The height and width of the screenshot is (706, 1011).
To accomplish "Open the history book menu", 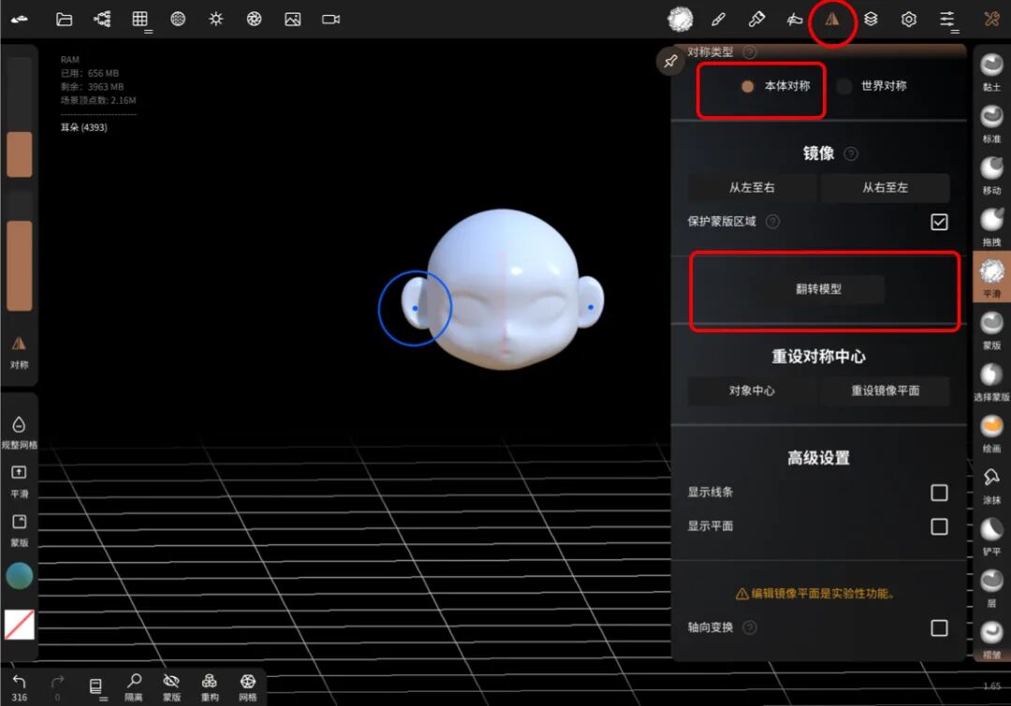I will click(x=95, y=687).
